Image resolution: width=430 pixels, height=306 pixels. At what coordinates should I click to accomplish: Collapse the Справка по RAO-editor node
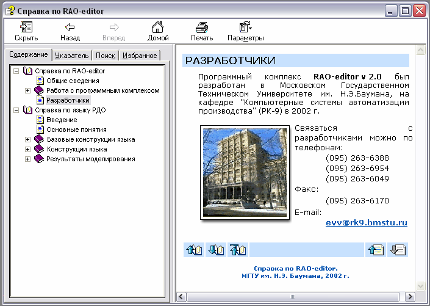tap(16, 71)
